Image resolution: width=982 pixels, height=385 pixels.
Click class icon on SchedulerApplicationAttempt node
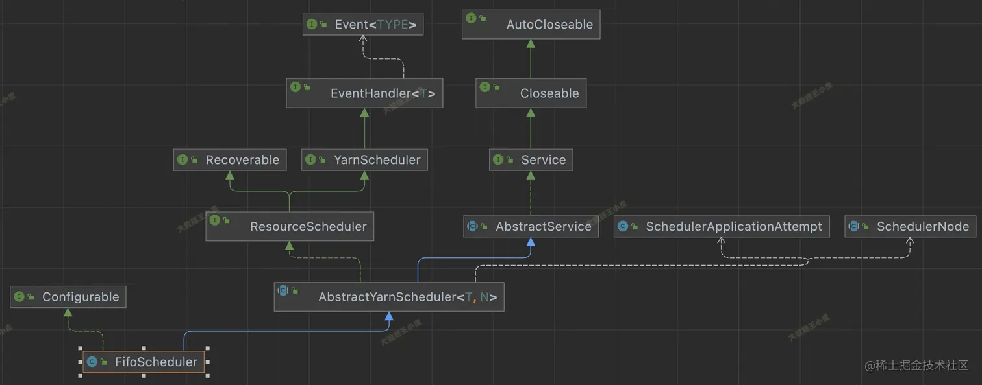point(623,226)
